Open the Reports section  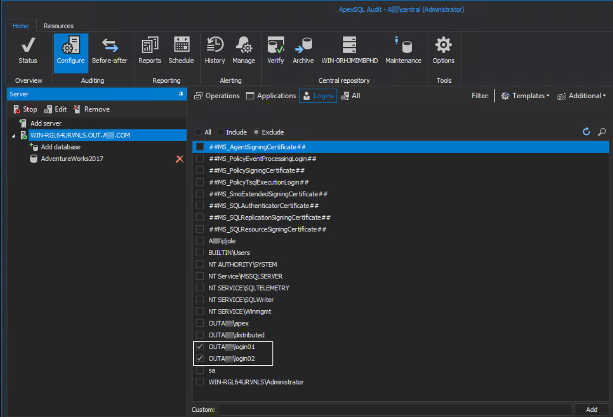tap(150, 51)
